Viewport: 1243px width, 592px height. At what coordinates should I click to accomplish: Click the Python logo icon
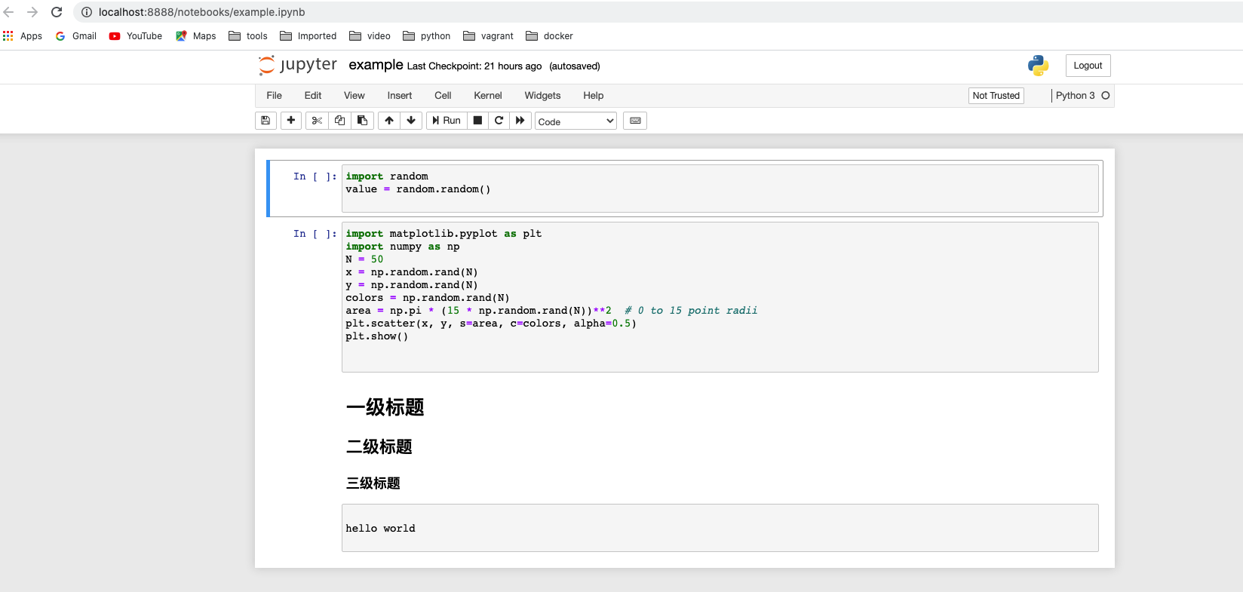coord(1039,66)
